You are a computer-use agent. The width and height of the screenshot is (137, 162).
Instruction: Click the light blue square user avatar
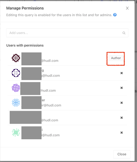tap(16, 103)
